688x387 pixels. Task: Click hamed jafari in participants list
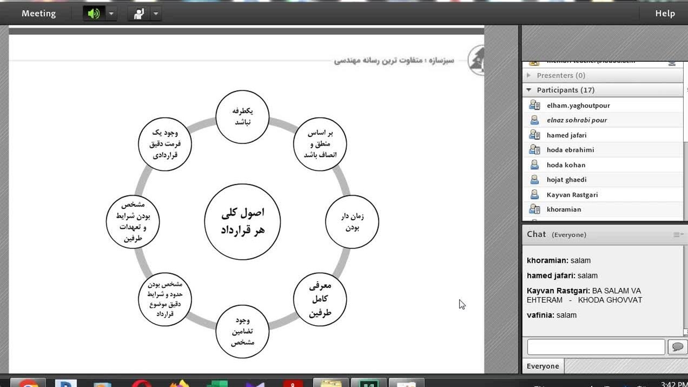click(x=567, y=135)
